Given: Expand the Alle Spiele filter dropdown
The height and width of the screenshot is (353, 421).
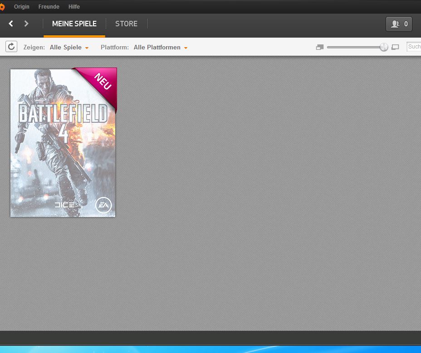Looking at the screenshot, I should click(69, 48).
